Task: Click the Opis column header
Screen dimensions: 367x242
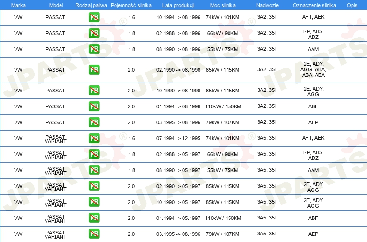Action: point(352,5)
